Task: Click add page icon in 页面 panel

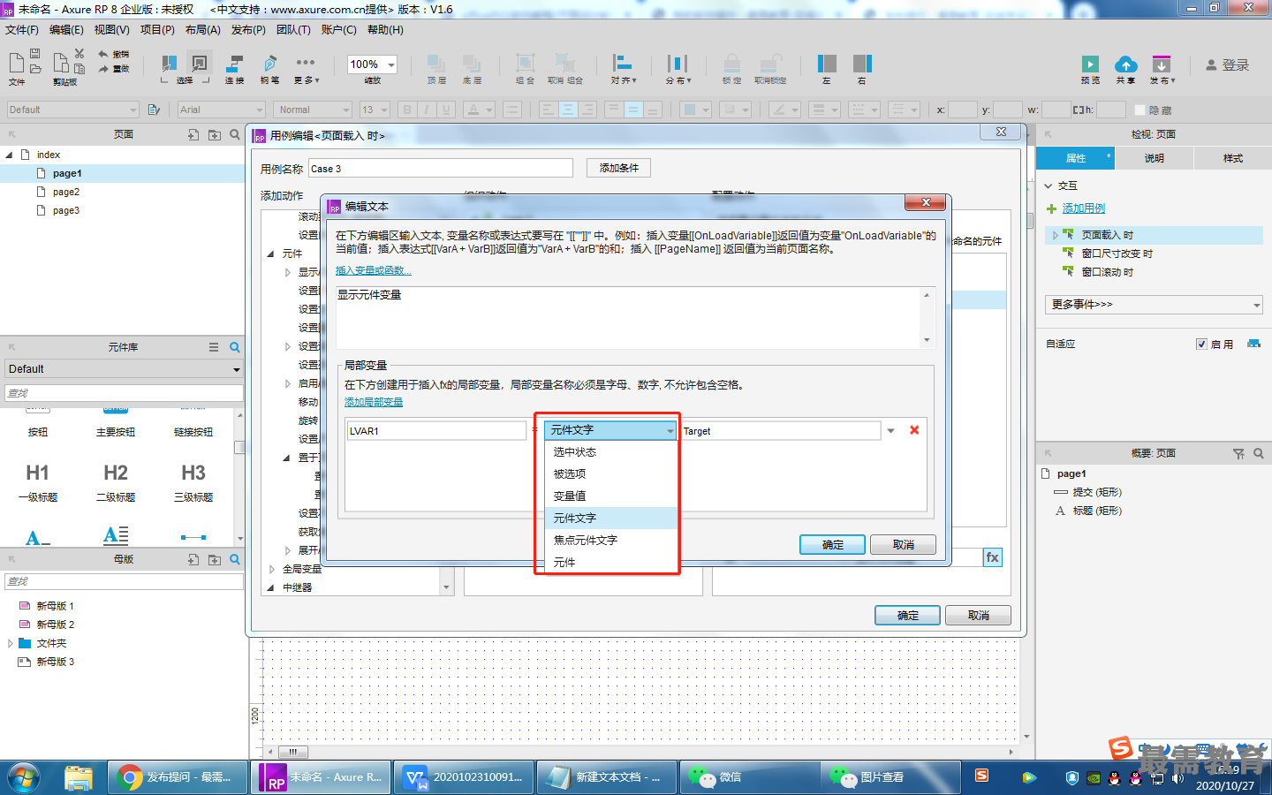Action: coord(193,134)
